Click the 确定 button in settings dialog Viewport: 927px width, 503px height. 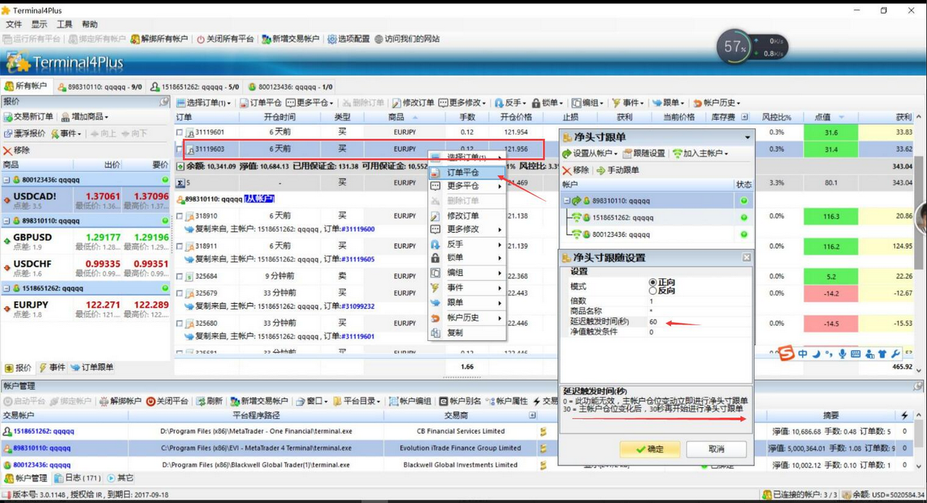(x=649, y=449)
